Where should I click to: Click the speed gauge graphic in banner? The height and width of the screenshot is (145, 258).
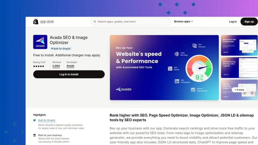point(199,68)
